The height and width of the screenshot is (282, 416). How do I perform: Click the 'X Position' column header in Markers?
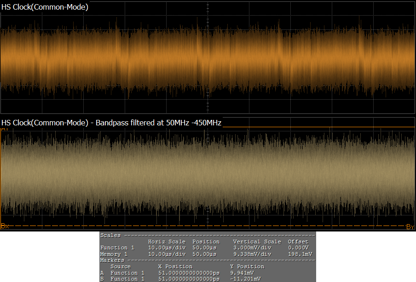tap(175, 266)
